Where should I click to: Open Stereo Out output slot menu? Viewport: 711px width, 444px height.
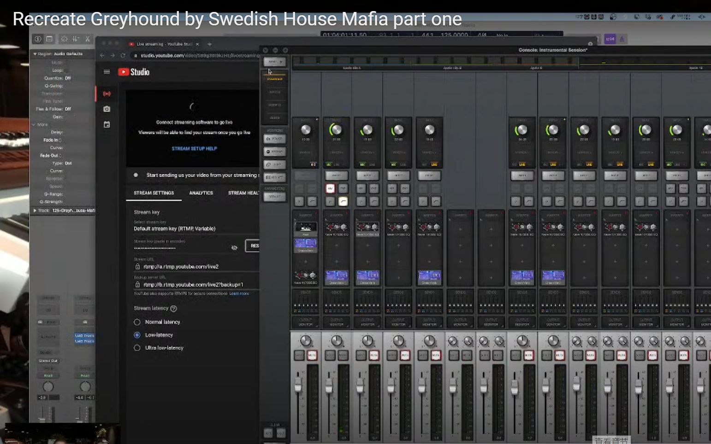[x=48, y=361]
